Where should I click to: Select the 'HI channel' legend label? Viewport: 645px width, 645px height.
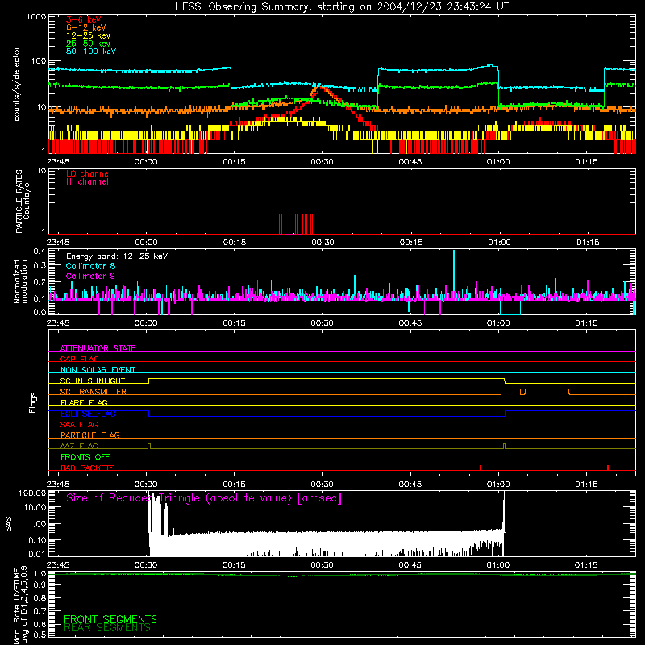coord(87,182)
